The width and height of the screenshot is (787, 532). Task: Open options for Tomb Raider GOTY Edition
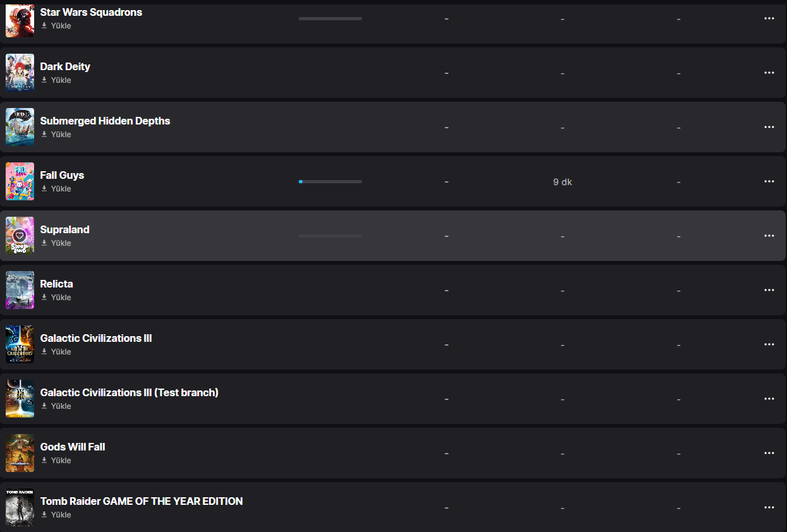769,507
